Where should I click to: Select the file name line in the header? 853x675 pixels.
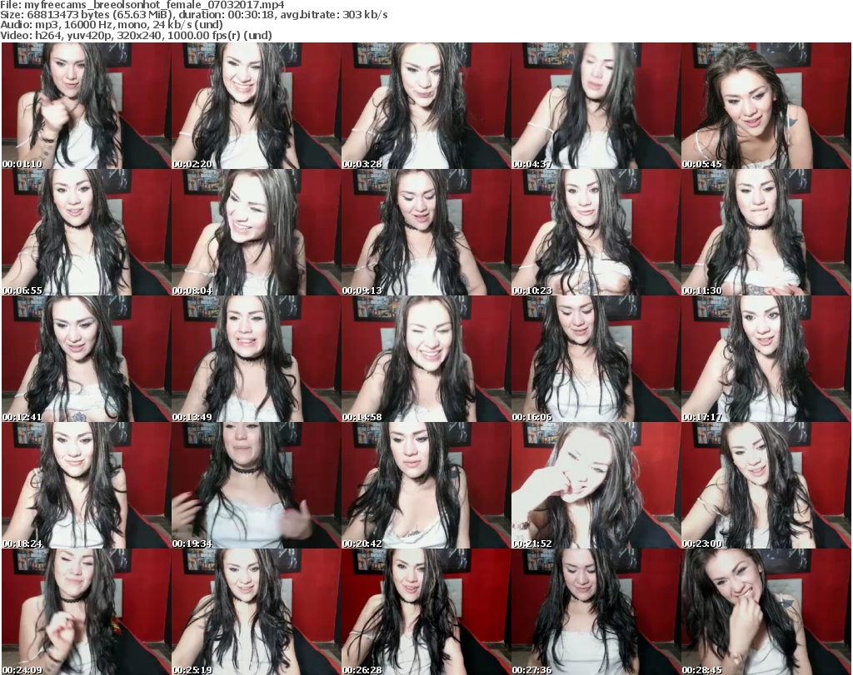pos(142,5)
